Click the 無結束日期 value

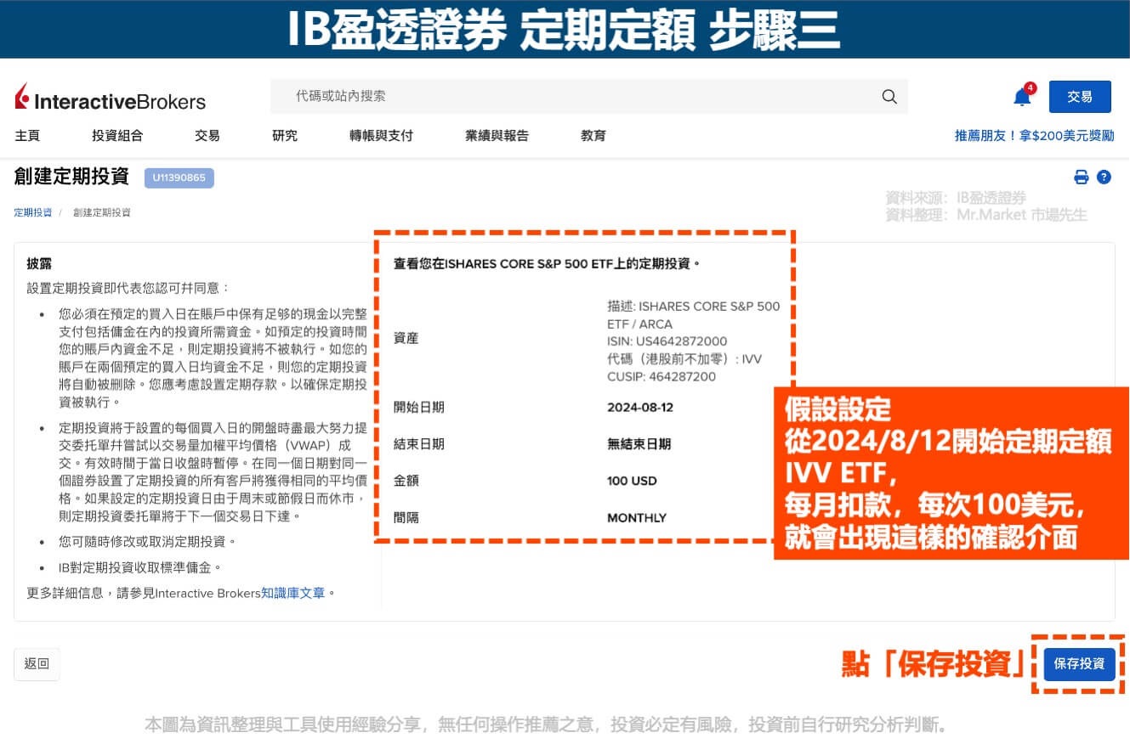click(639, 444)
